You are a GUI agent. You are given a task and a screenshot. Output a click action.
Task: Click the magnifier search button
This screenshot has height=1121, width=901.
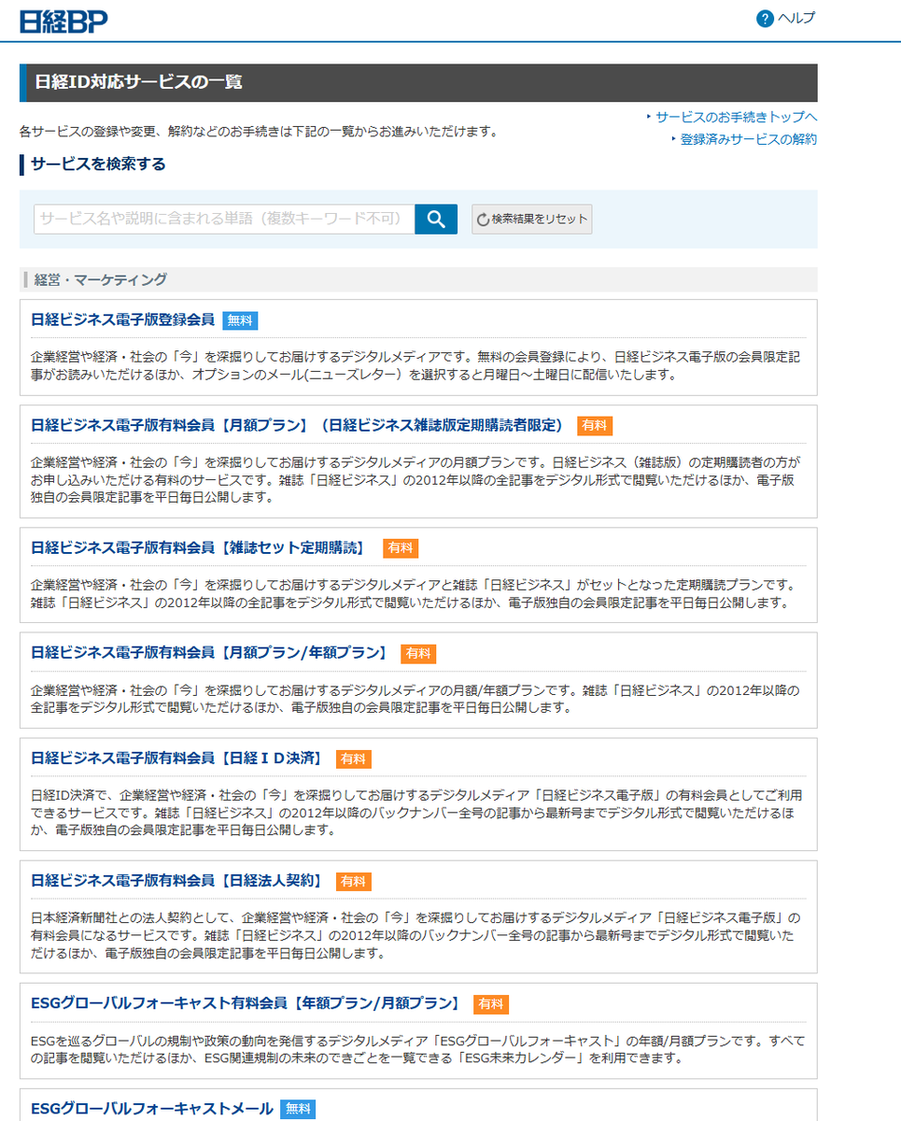[436, 219]
